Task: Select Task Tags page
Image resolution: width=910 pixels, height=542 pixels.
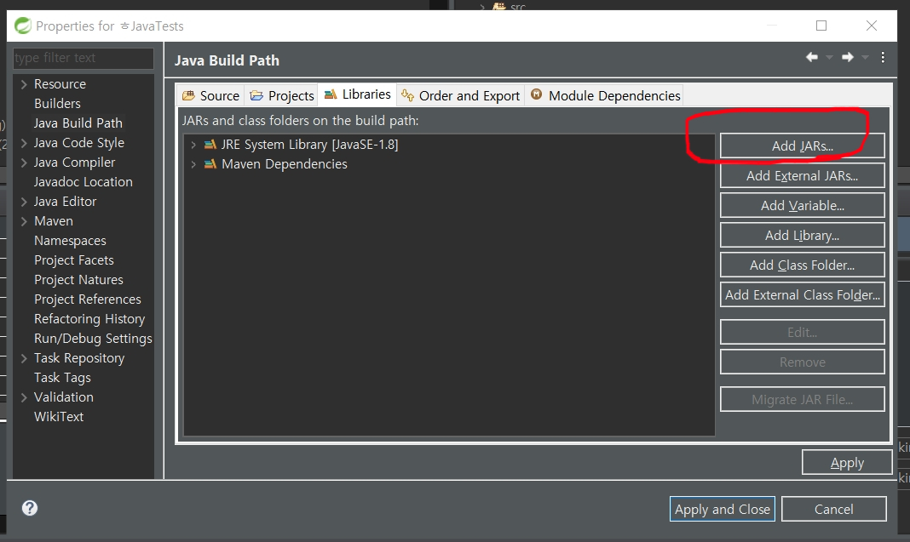Action: coord(62,378)
